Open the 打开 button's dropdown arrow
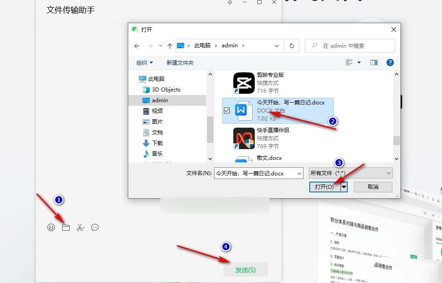This screenshot has width=442, height=283. 344,187
